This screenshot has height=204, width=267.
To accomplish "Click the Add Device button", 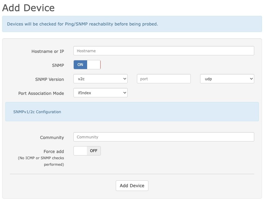I will coord(132,185).
